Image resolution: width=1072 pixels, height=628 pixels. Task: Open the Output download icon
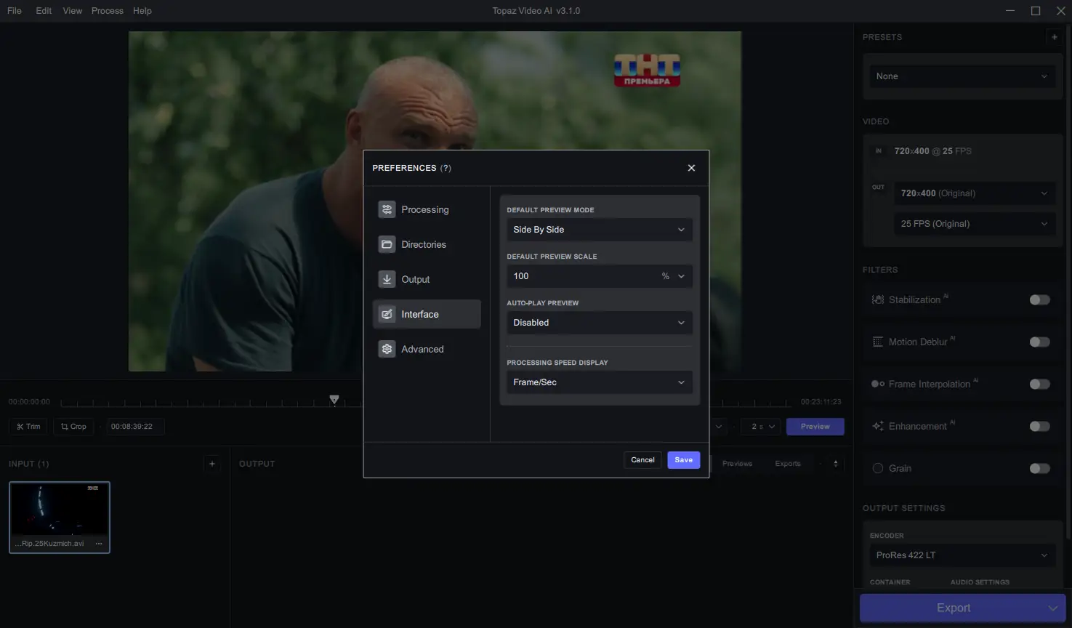(x=387, y=279)
